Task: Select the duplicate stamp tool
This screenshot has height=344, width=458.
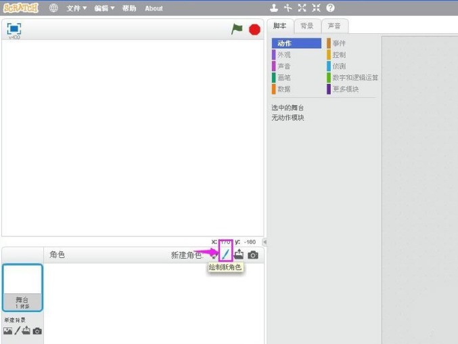Action: coord(274,8)
